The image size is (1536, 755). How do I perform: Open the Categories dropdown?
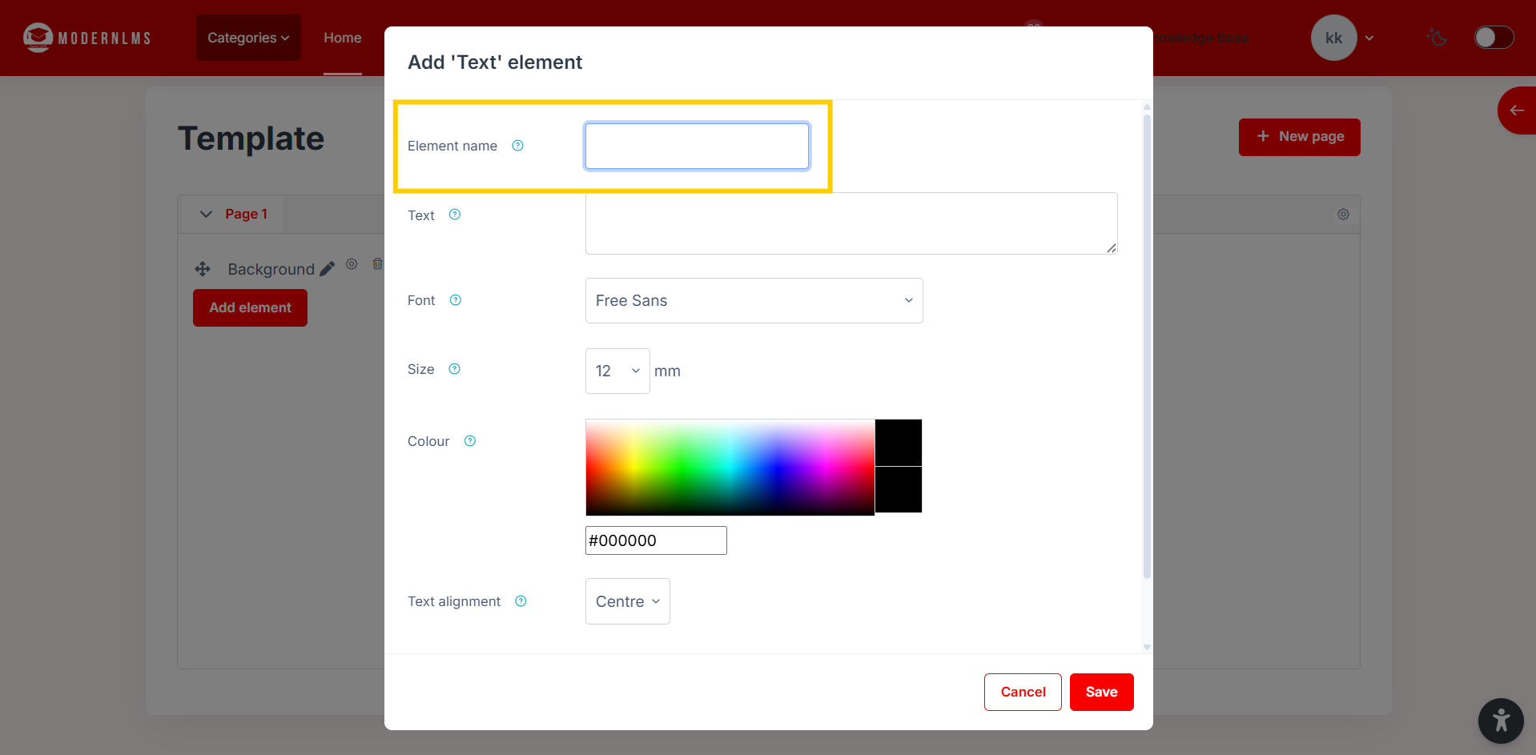pyautogui.click(x=248, y=38)
